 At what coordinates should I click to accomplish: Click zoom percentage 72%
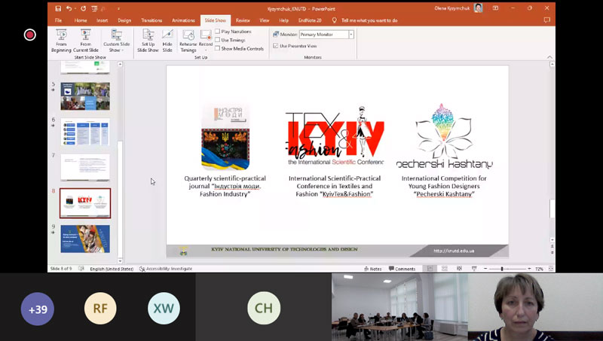(539, 269)
